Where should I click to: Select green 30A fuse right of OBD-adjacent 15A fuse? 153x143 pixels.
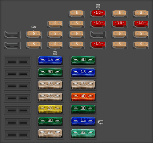83,60
